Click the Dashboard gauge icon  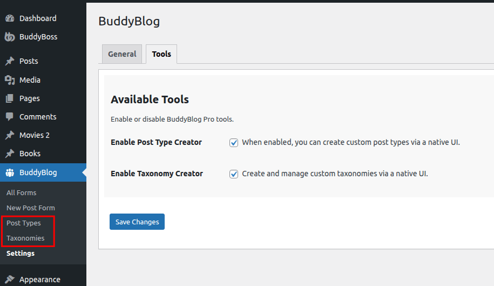click(x=10, y=18)
